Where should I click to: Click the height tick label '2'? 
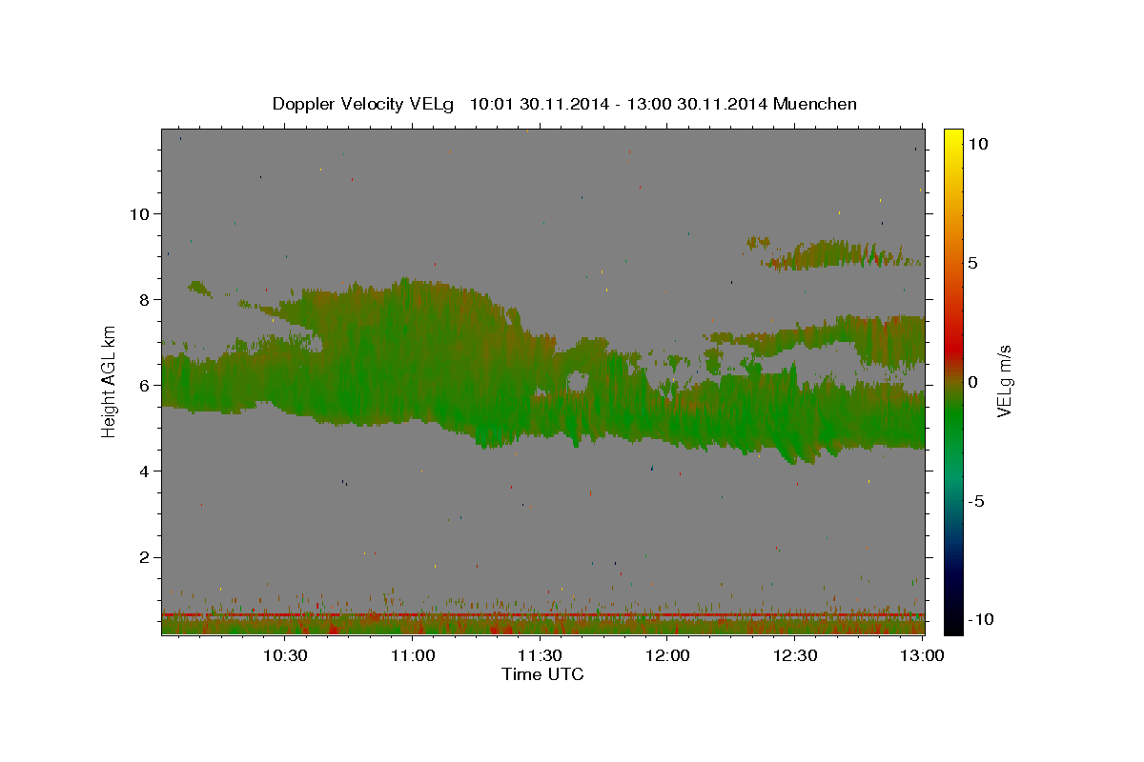click(x=143, y=557)
